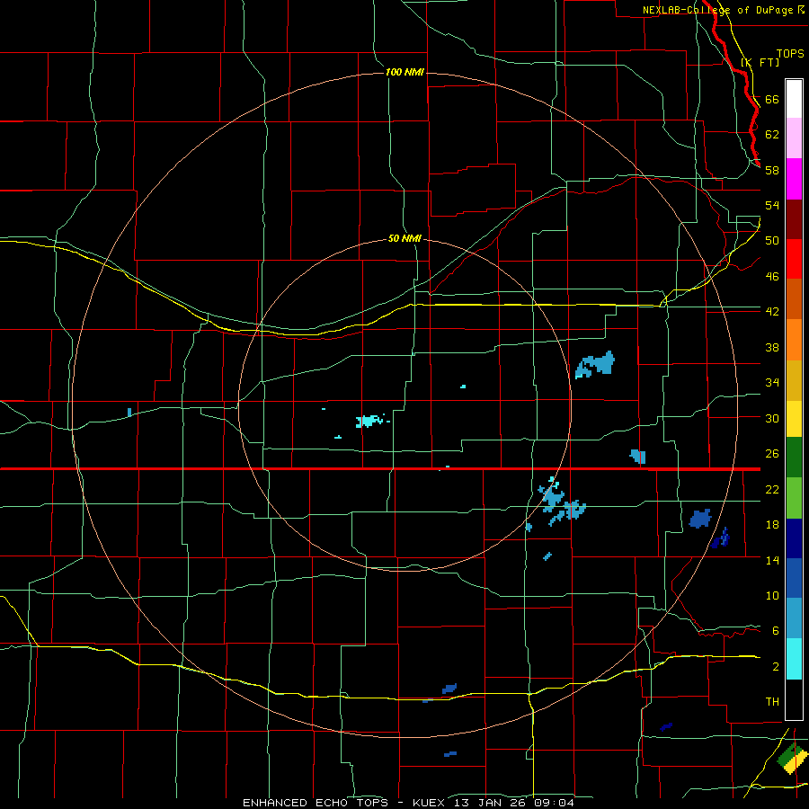Click the "[K FT]" units label
Screen dimensions: 809x809
coord(760,62)
